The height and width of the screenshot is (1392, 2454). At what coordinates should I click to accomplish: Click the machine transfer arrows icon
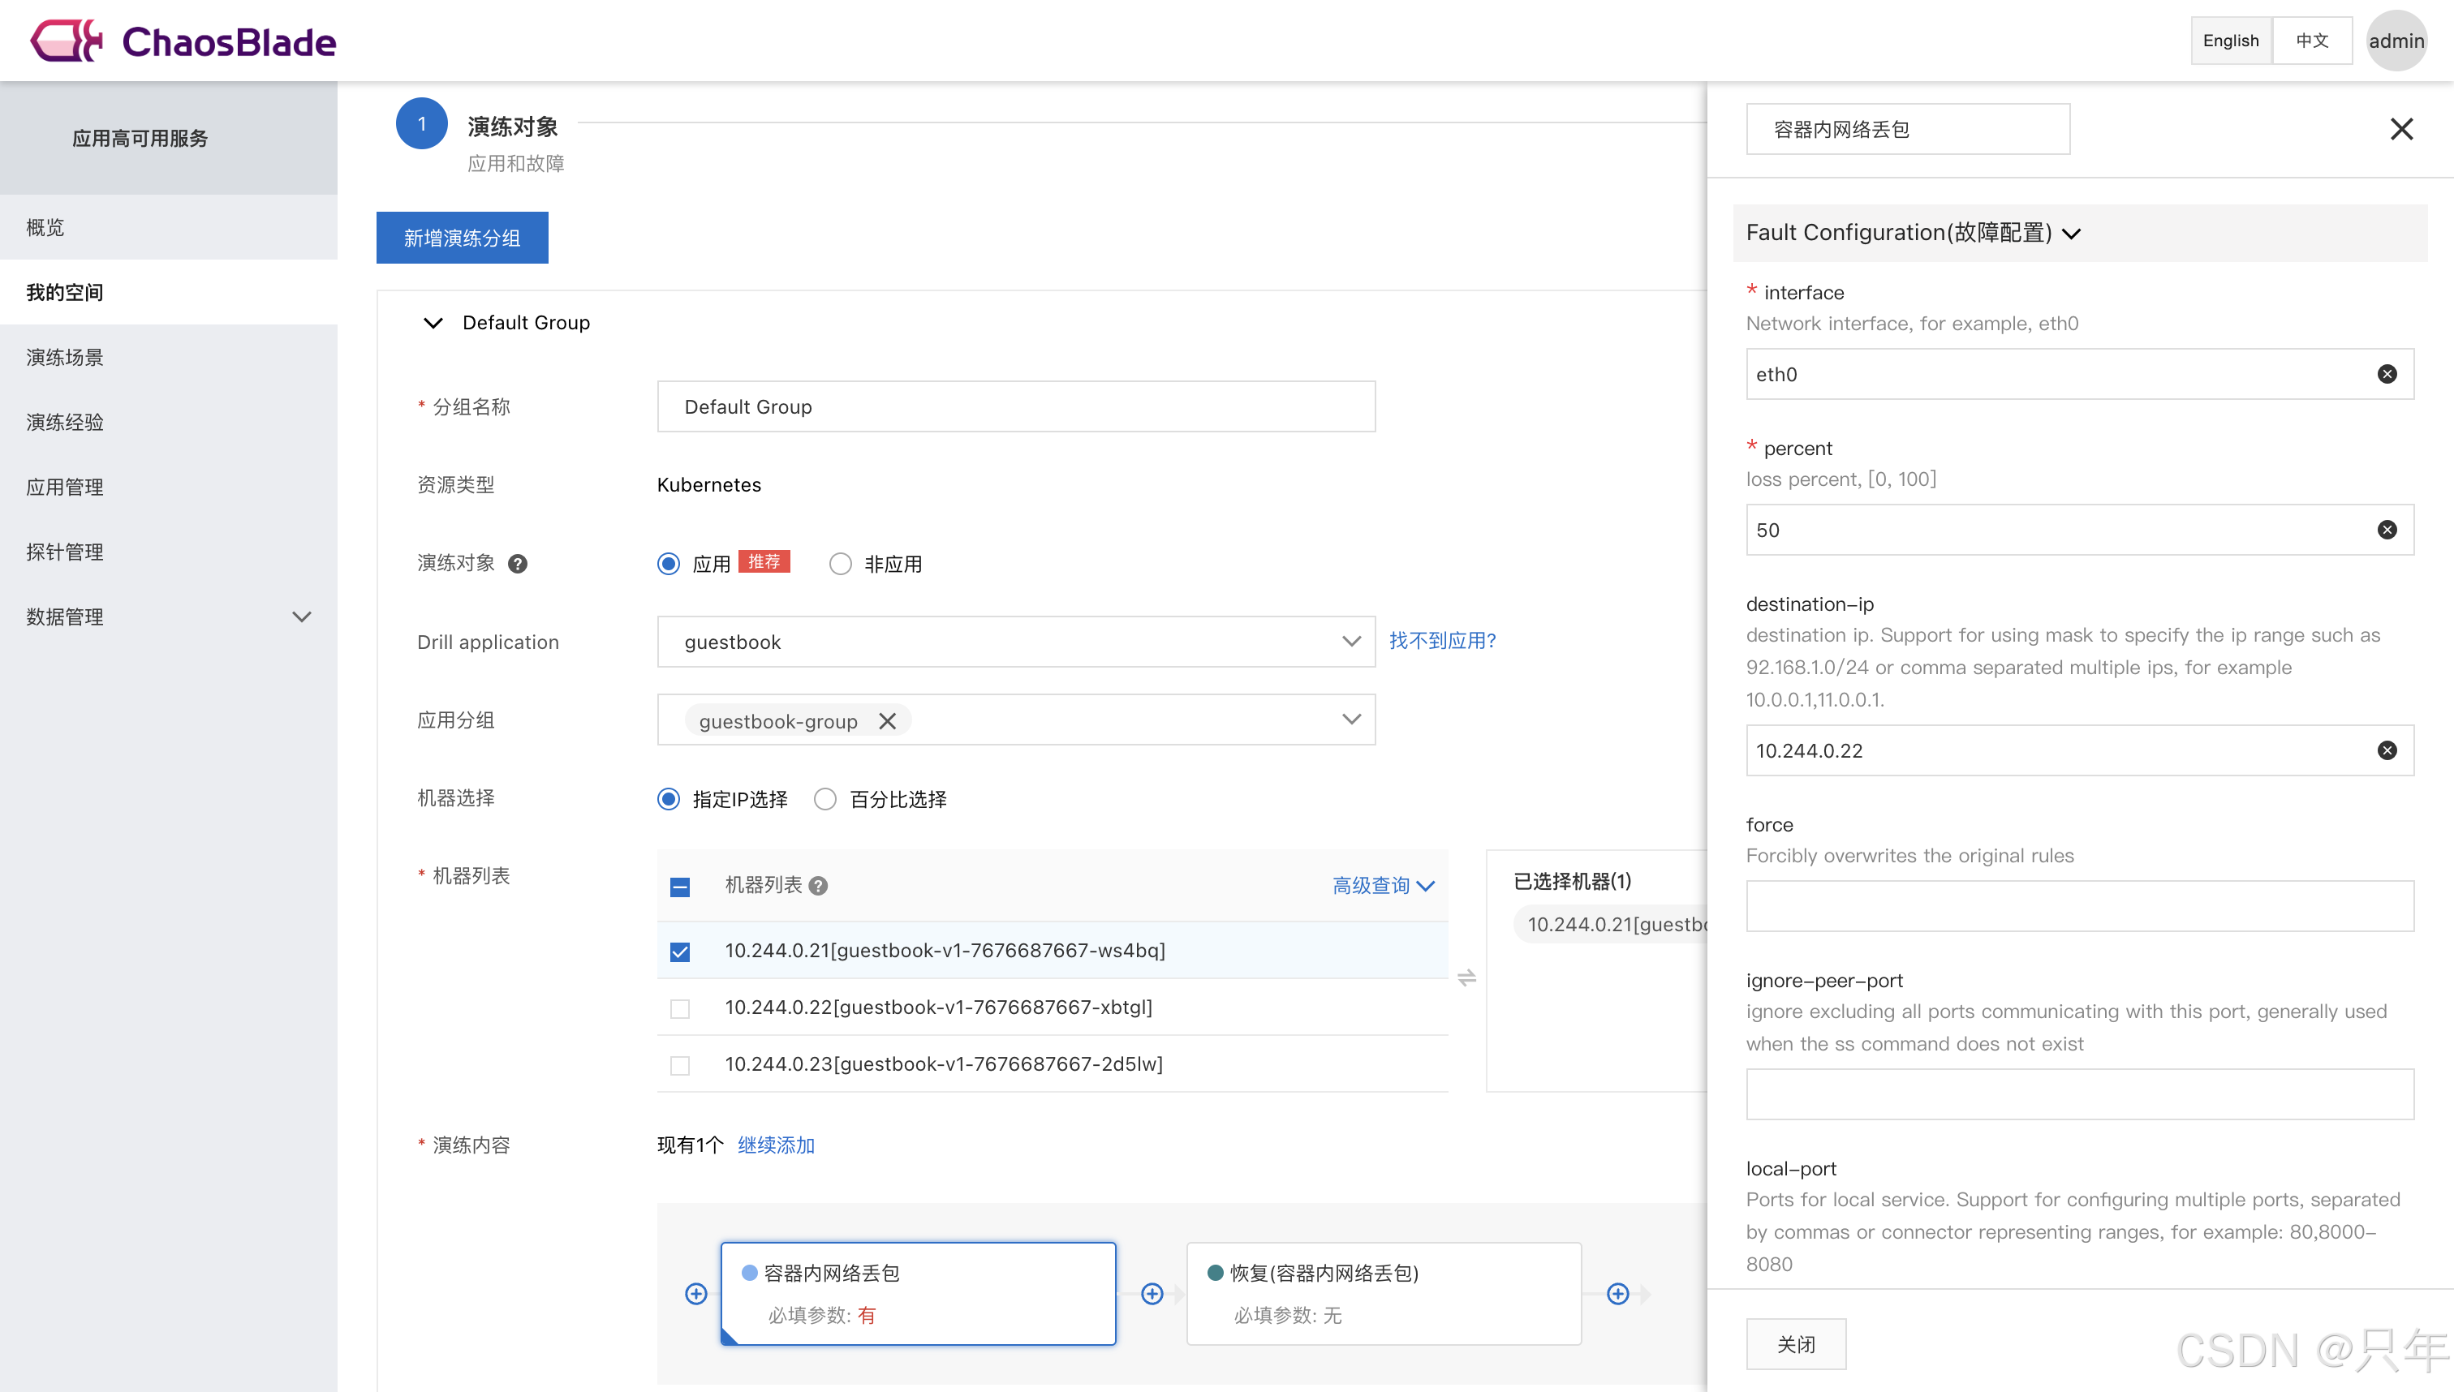click(1466, 977)
